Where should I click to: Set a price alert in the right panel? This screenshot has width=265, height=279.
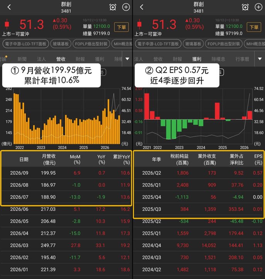tap(245, 7)
